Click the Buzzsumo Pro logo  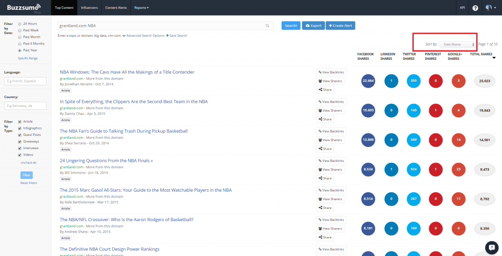[25, 7]
